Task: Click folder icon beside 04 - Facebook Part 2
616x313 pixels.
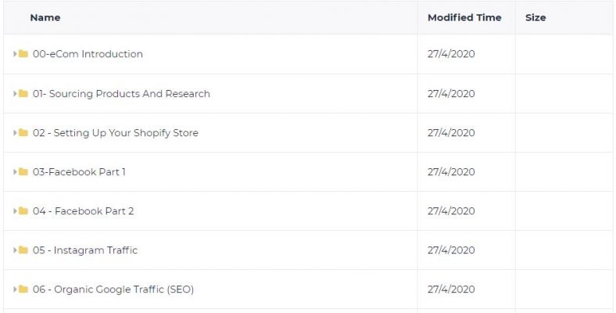Action: [x=23, y=210]
